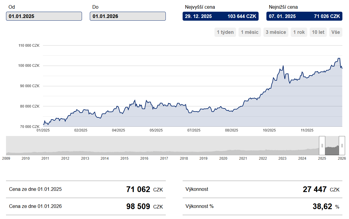Select the '1 rok' range button
Screen dimensions: 349x219
[x=299, y=32]
